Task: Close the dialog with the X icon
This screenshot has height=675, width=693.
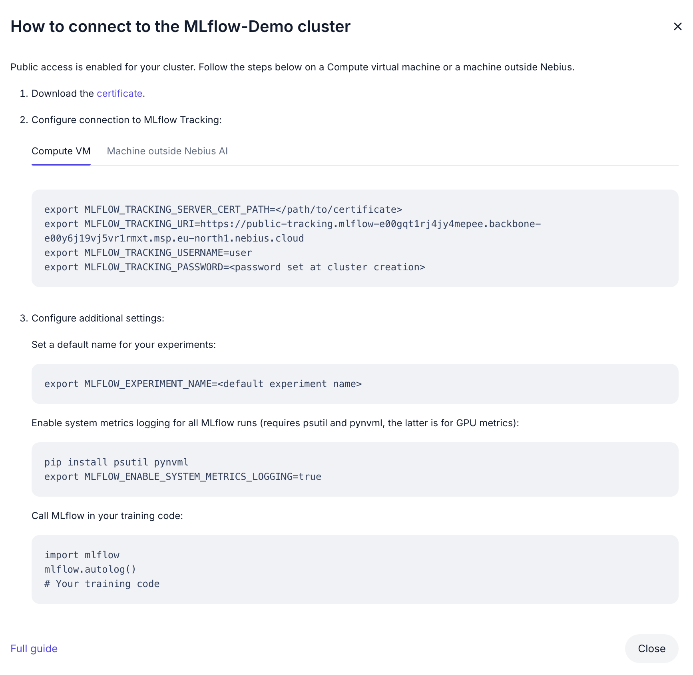Action: tap(677, 26)
